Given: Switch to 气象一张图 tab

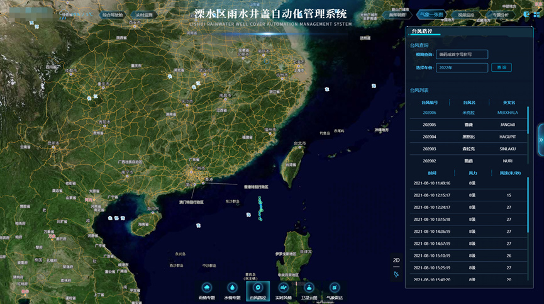Looking at the screenshot, I should 431,14.
